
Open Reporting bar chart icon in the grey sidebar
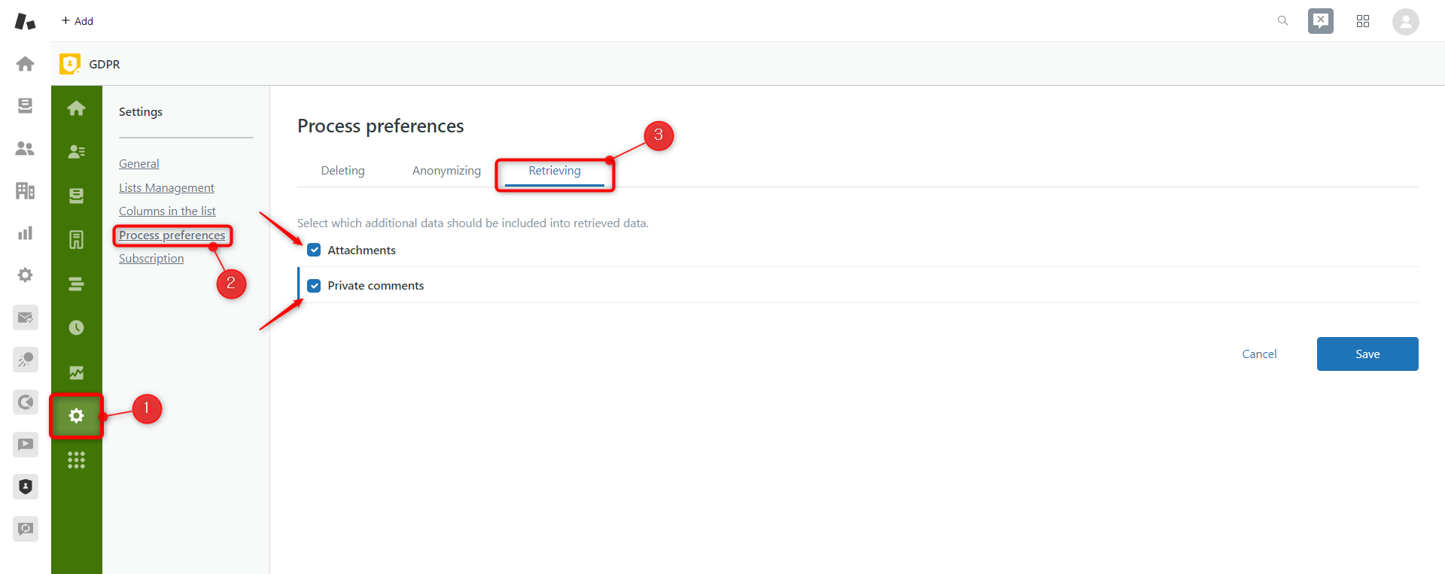pos(25,232)
